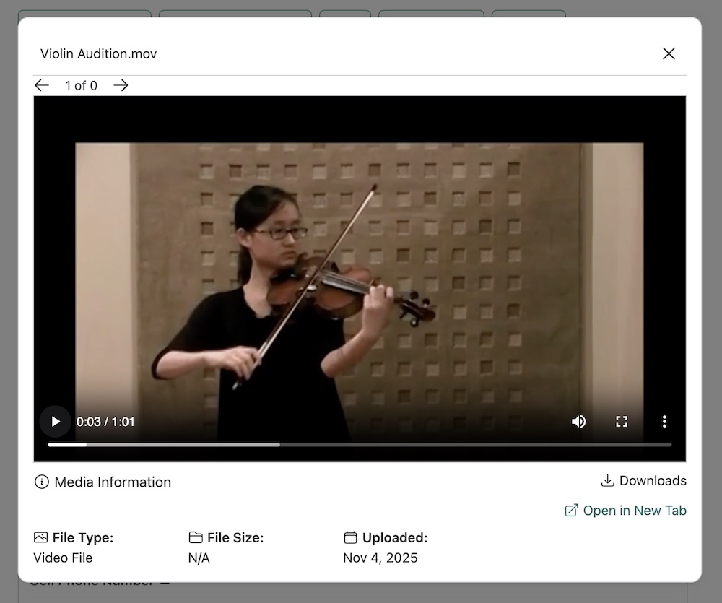Image resolution: width=722 pixels, height=603 pixels.
Task: Click the Violin Audition.mov title text
Action: point(98,54)
